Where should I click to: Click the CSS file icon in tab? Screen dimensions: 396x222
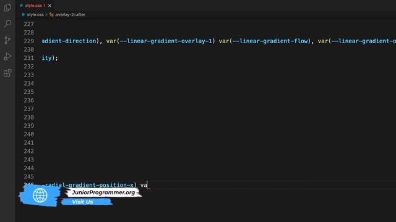coord(22,6)
